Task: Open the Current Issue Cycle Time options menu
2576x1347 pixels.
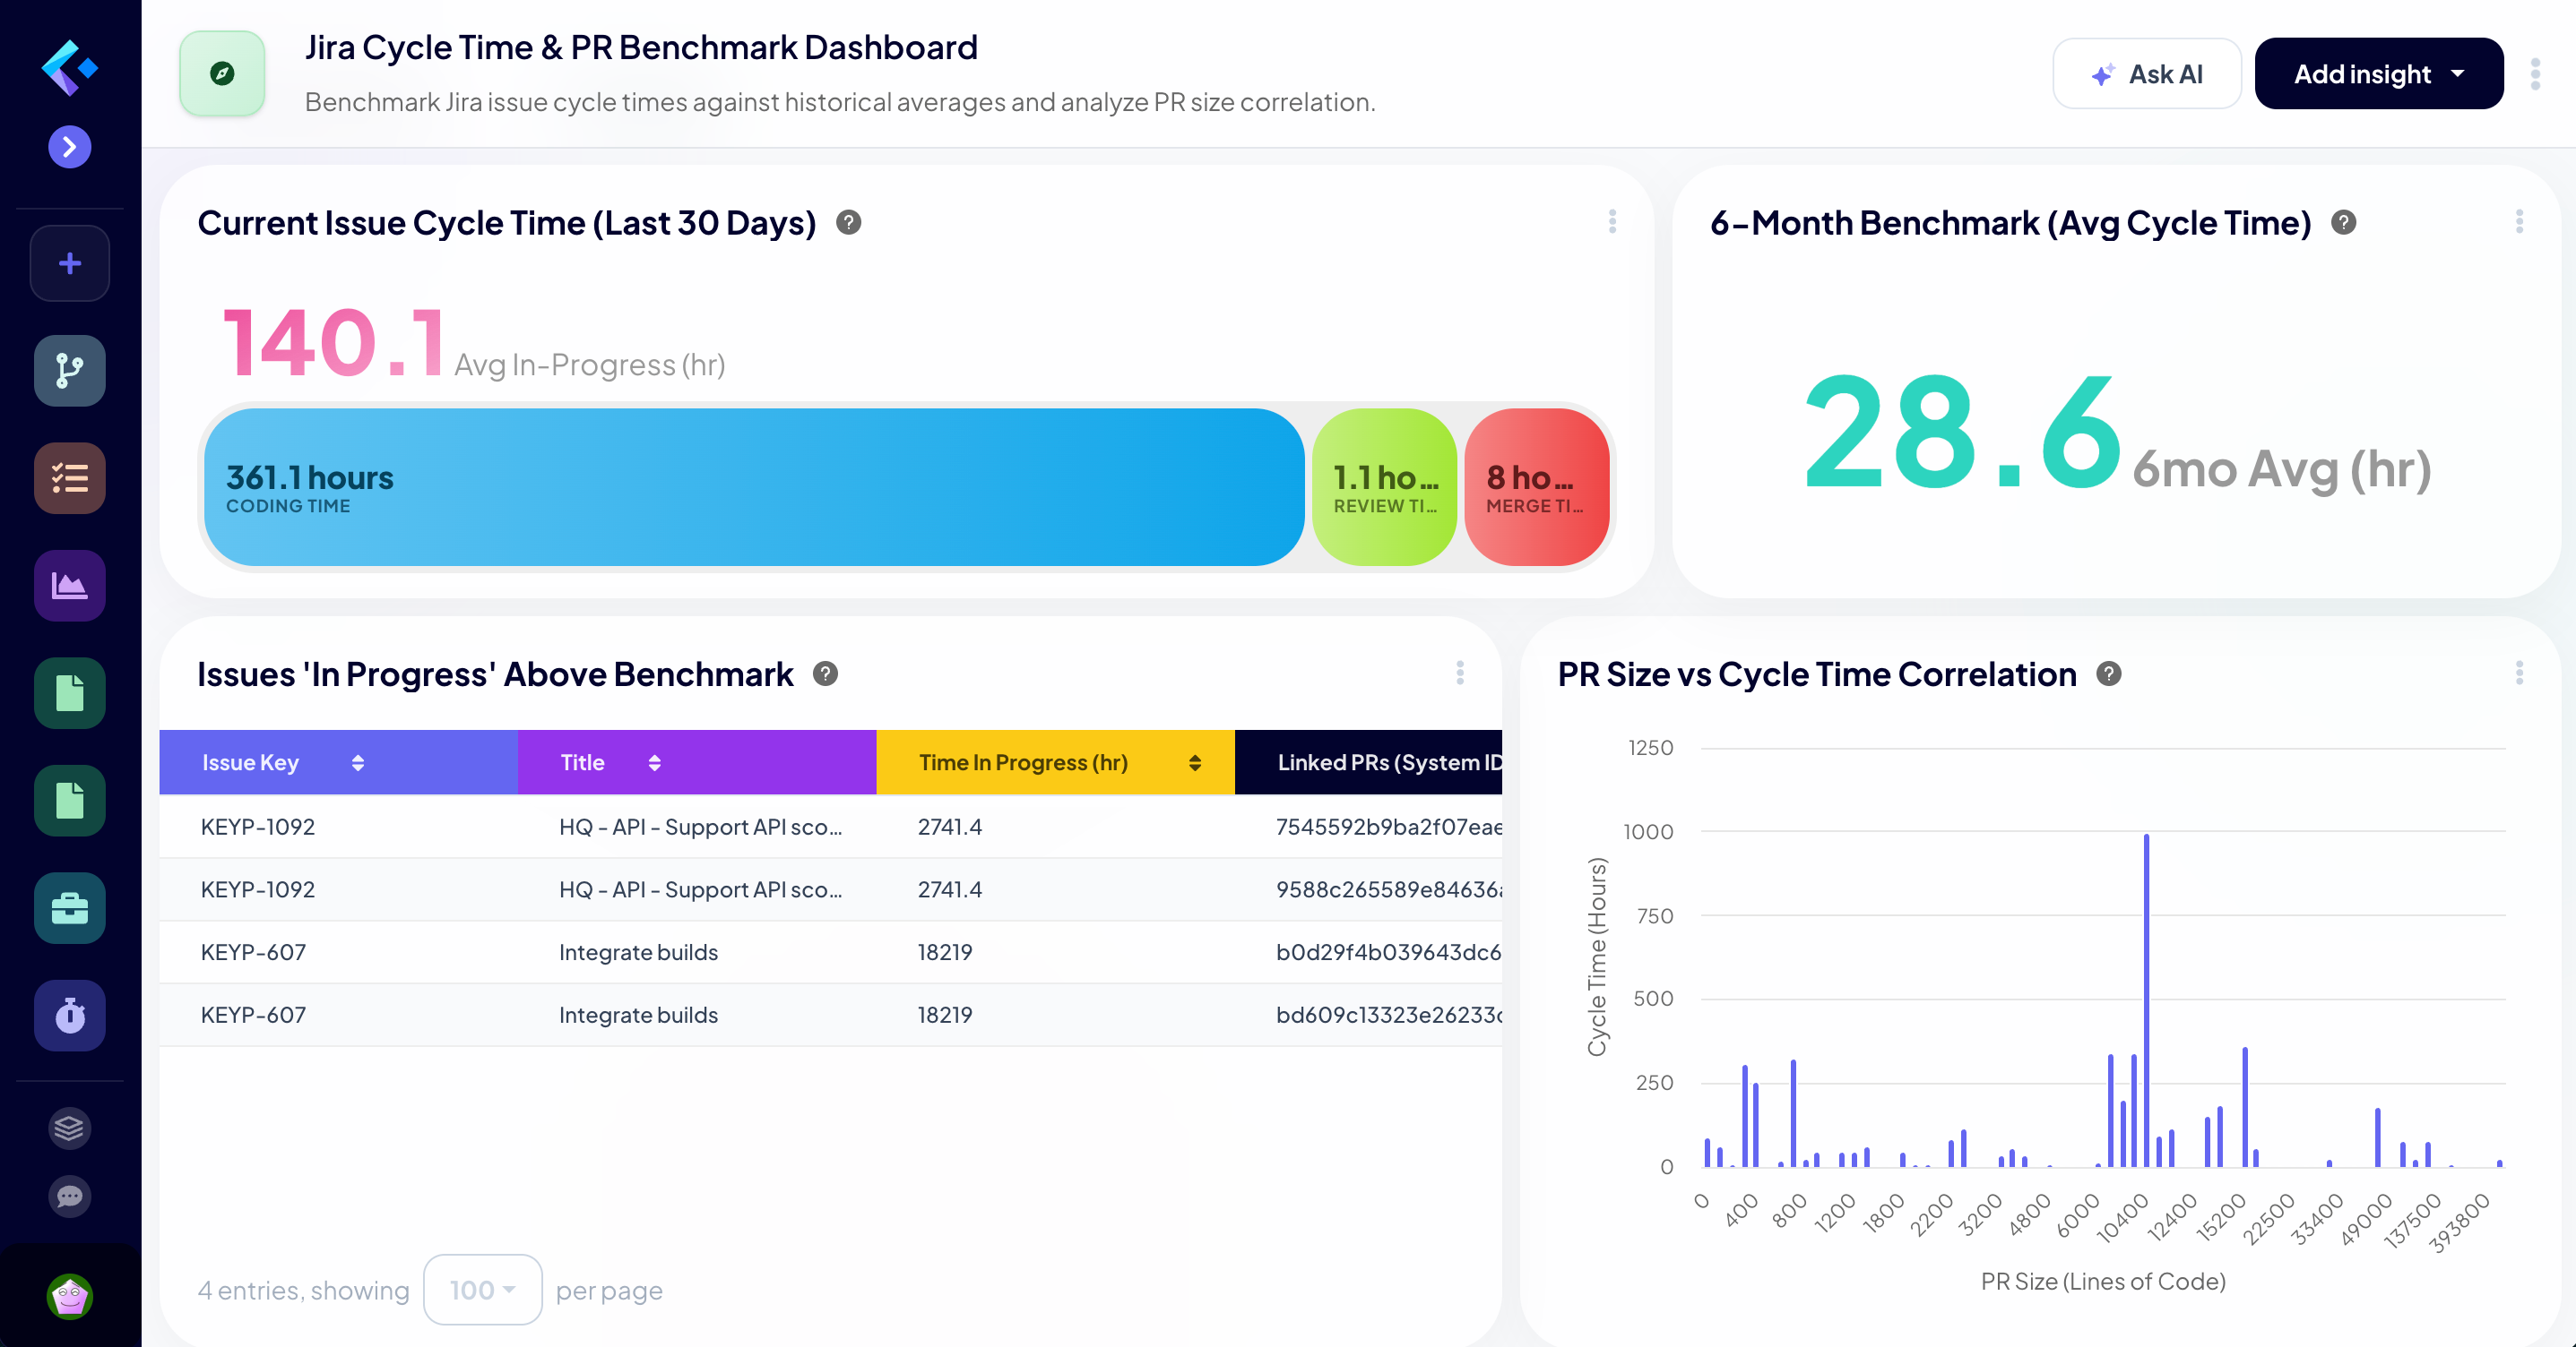Action: pos(1612,223)
